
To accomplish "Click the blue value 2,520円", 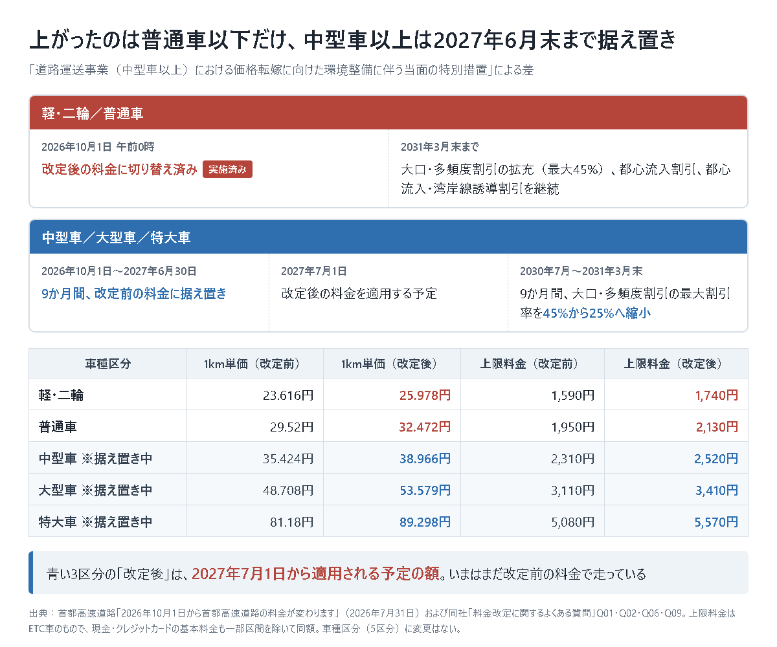I will pos(716,458).
